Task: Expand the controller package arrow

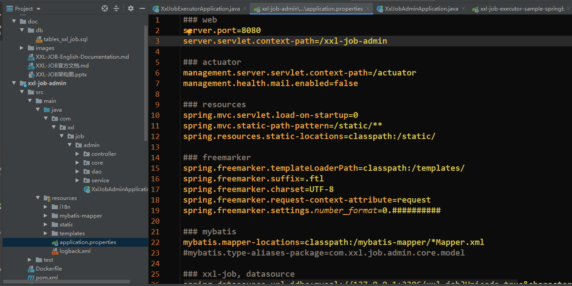Action: tap(77, 154)
